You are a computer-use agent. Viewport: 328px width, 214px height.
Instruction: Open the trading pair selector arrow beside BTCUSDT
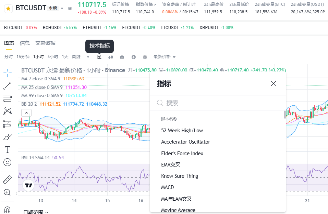click(x=62, y=9)
